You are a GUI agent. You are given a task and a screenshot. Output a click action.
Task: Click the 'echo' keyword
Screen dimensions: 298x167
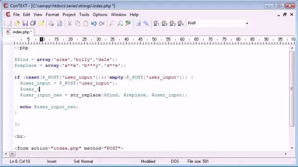[26, 107]
